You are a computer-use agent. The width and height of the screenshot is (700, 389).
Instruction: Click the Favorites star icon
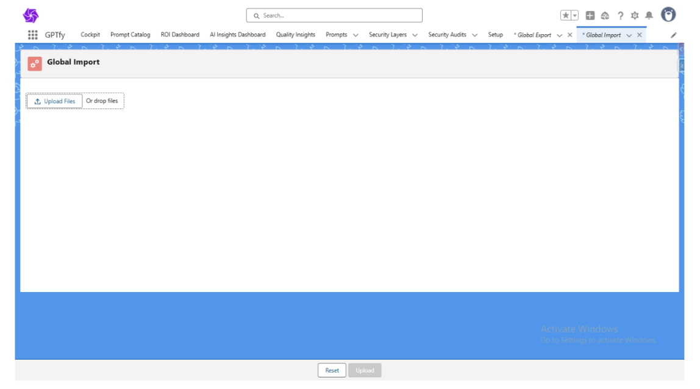[x=565, y=16]
